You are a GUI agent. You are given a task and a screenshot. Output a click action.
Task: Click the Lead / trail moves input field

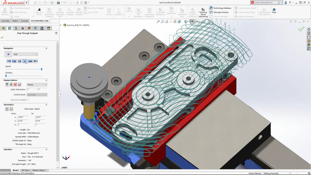point(32,89)
